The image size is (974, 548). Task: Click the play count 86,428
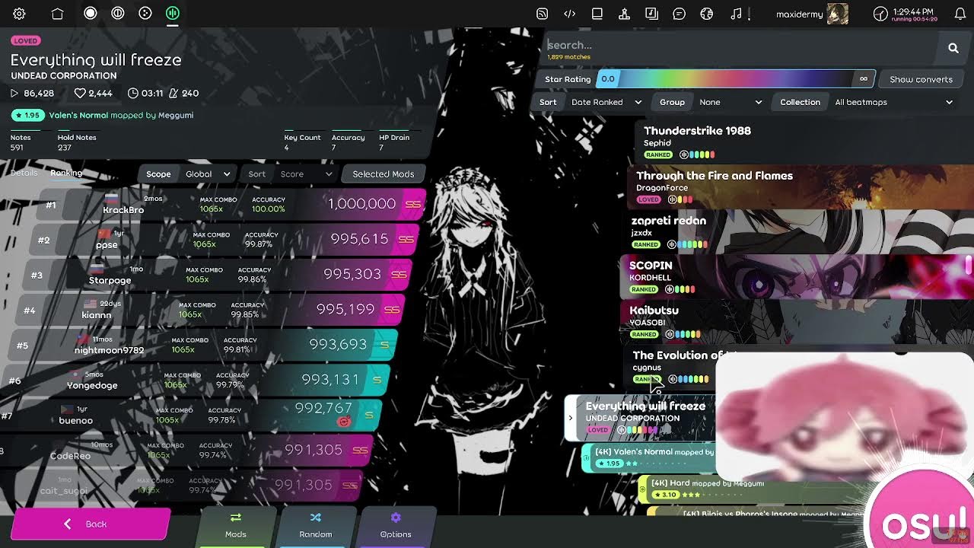point(31,93)
